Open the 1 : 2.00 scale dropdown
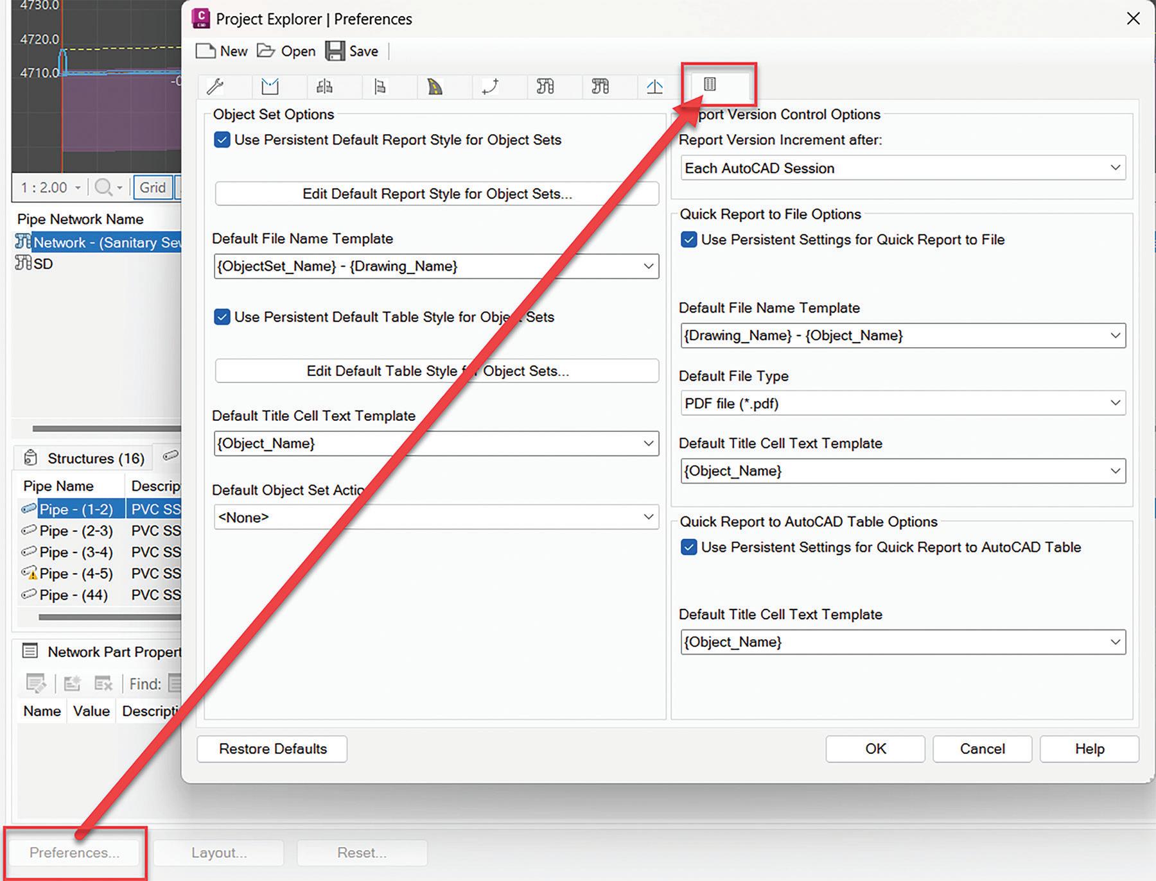This screenshot has height=881, width=1156. coord(50,187)
